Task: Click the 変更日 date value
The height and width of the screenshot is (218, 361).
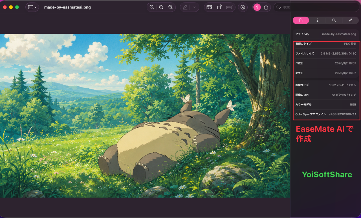Action: (345, 73)
